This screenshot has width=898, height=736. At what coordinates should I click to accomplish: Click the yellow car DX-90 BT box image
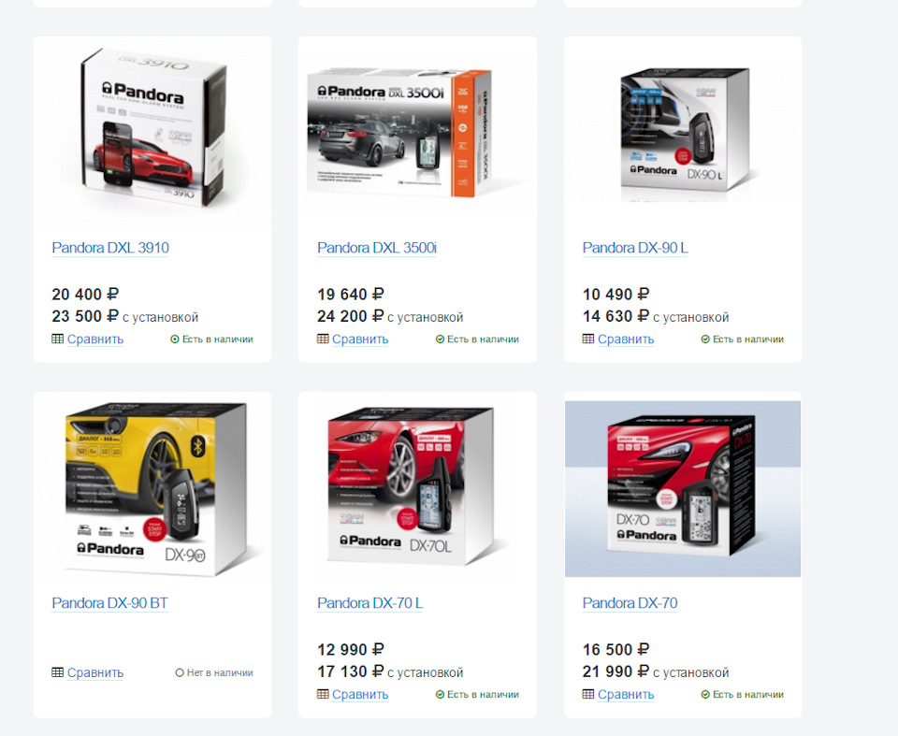[x=157, y=488]
